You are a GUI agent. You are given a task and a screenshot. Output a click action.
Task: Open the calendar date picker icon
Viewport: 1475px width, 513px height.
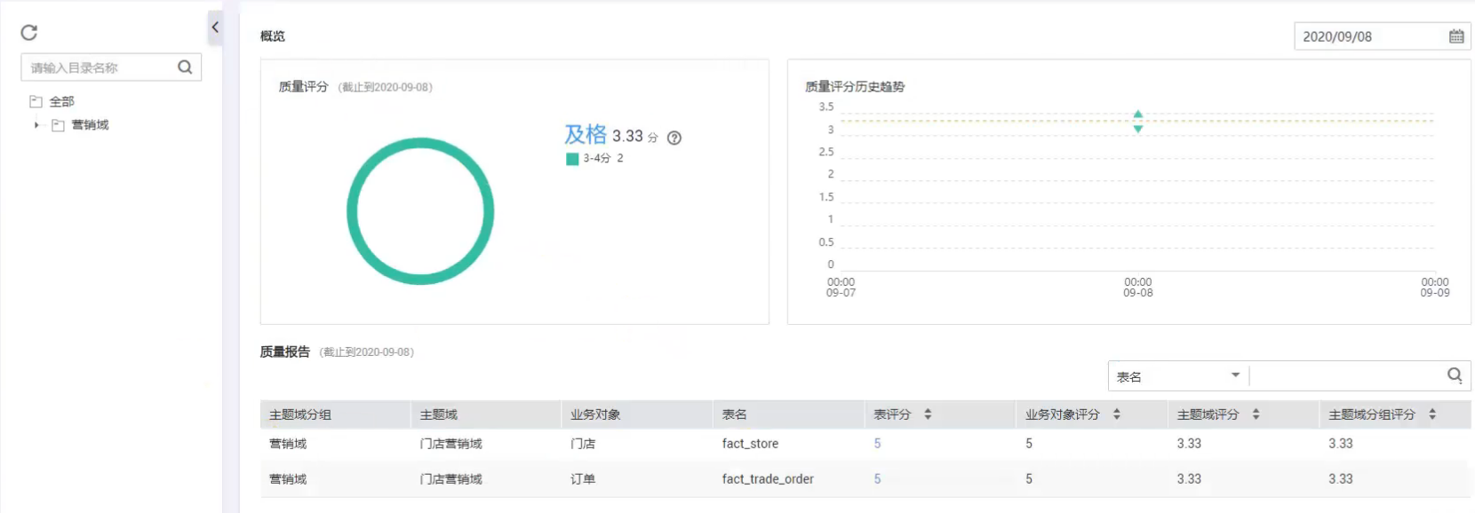[x=1456, y=36]
